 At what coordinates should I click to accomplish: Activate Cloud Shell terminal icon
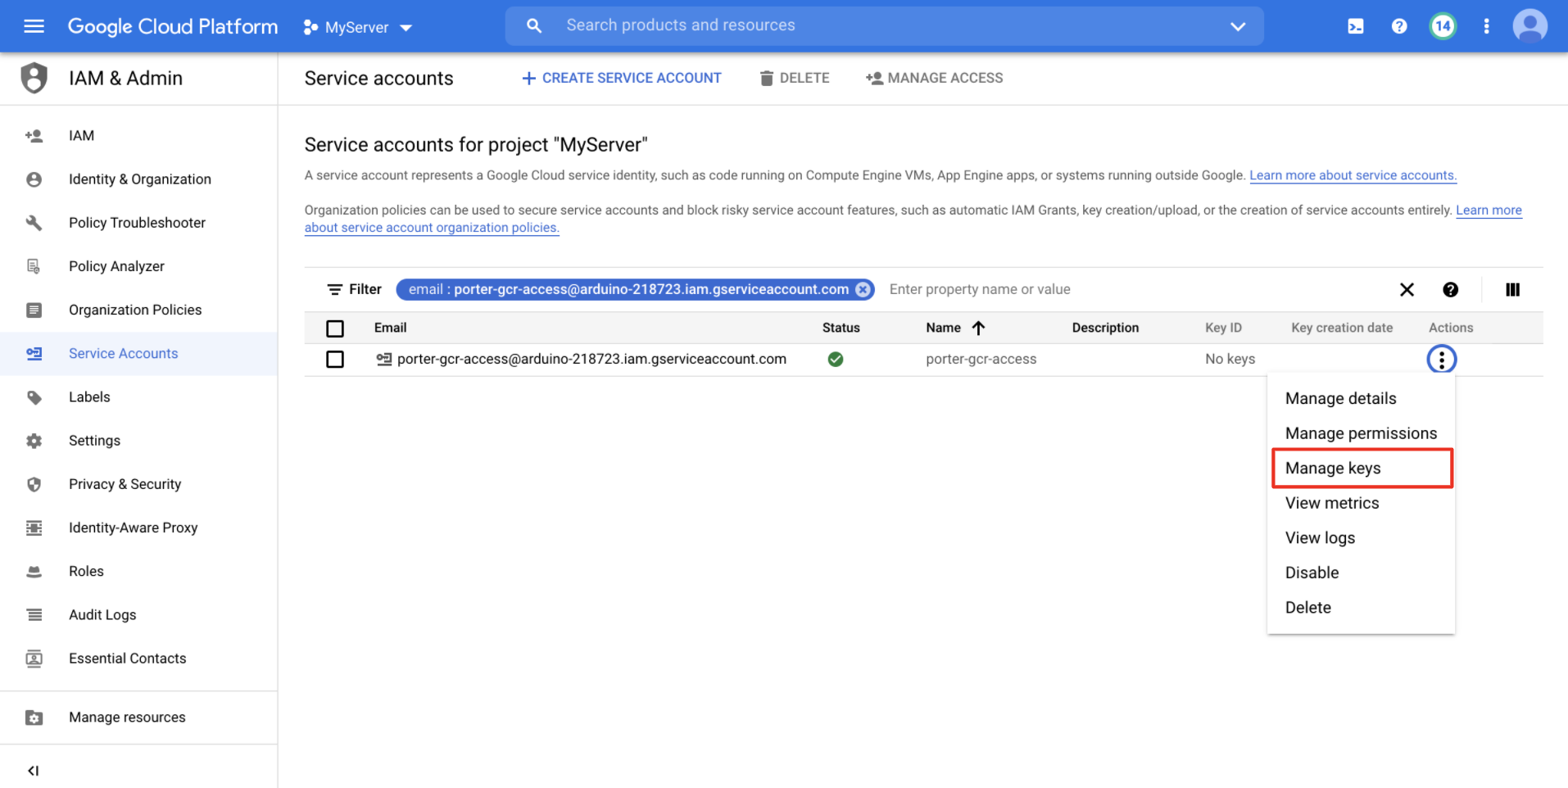pos(1356,26)
